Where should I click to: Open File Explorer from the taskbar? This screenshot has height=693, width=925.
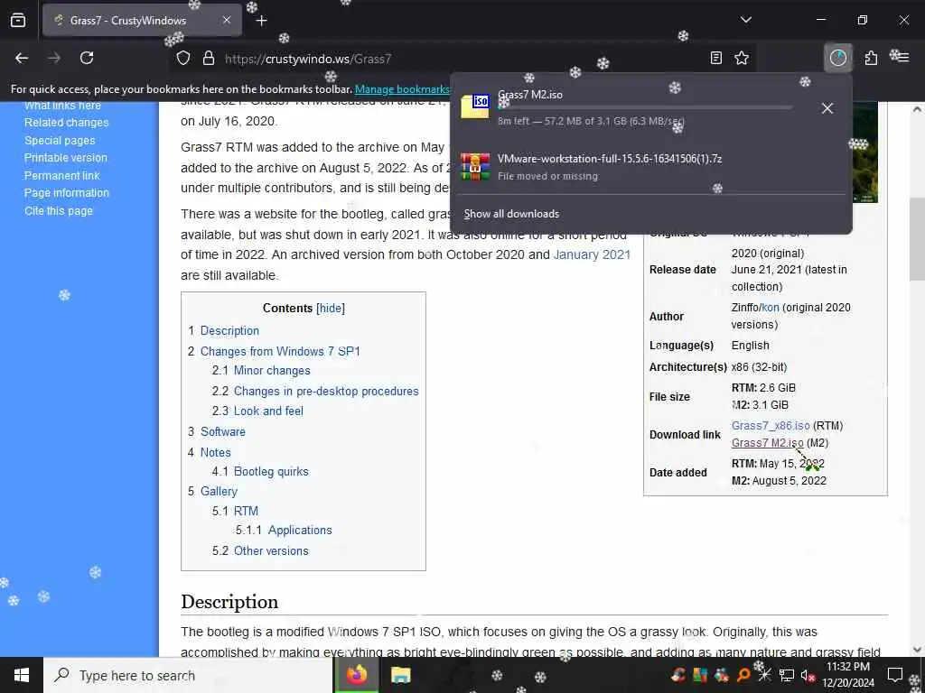click(x=401, y=675)
